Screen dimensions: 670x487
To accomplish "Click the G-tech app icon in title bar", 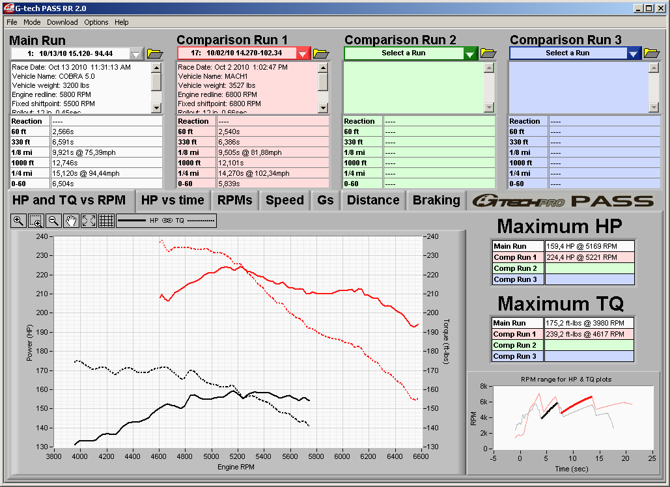I will tap(8, 8).
